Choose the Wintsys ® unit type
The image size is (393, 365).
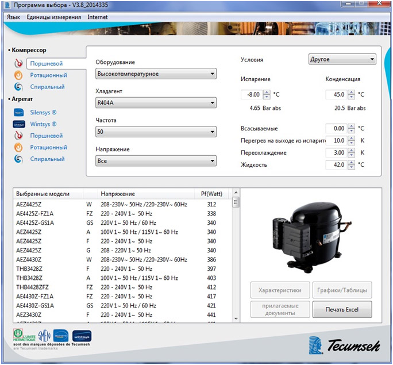43,124
